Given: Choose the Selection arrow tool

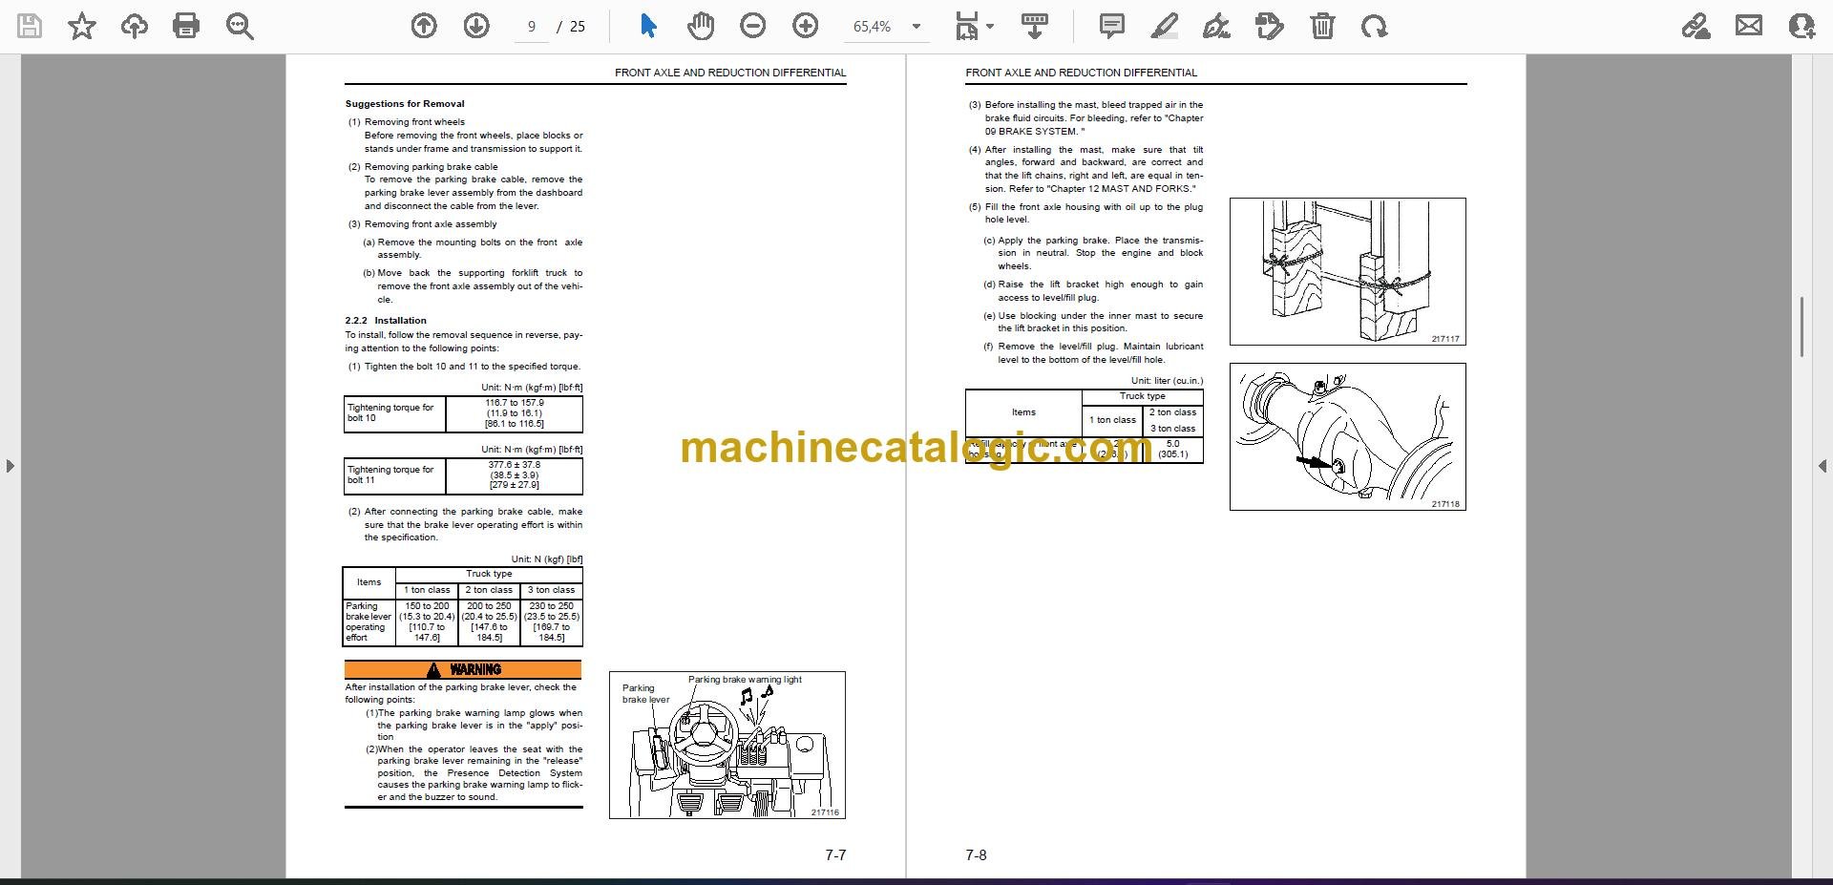Looking at the screenshot, I should click(x=648, y=26).
